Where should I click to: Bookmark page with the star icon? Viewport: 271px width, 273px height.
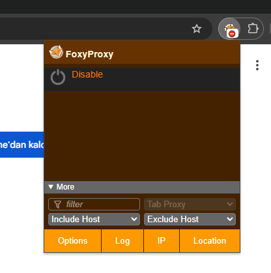[x=197, y=29]
